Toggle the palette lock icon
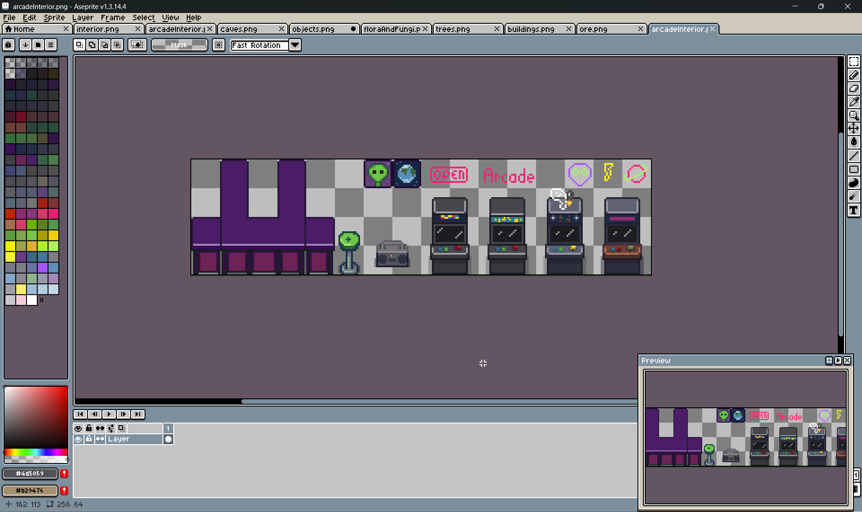The width and height of the screenshot is (862, 512). 9,45
